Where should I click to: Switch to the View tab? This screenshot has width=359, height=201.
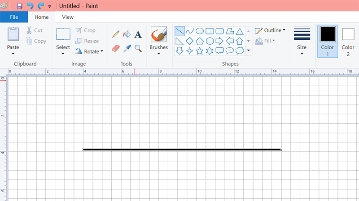(x=68, y=17)
